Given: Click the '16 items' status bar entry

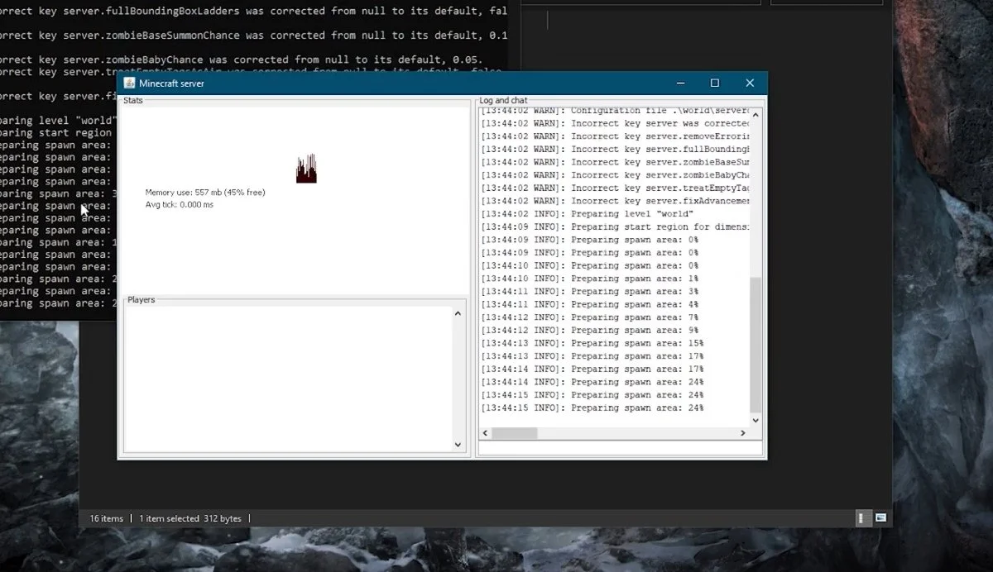Looking at the screenshot, I should click(x=106, y=518).
